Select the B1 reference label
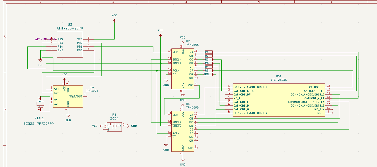The image size is (377, 167). click(114, 115)
